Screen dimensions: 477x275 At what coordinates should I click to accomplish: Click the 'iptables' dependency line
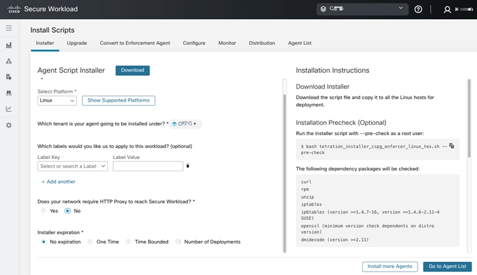[x=311, y=205]
